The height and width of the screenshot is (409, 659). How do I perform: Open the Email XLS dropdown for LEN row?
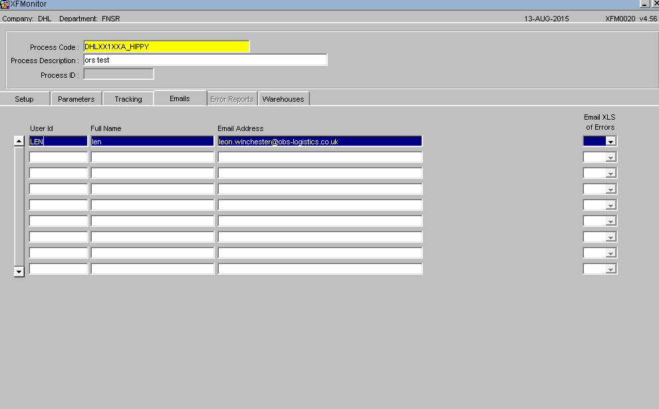click(x=610, y=142)
